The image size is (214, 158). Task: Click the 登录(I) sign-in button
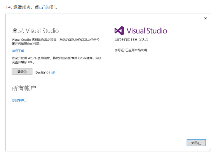click(22, 71)
